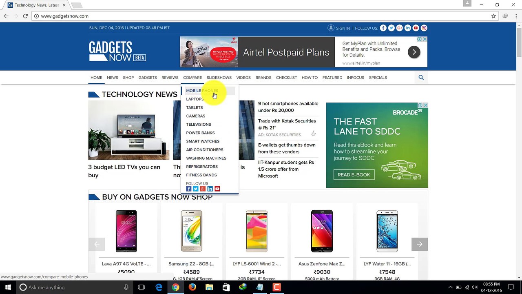Open Windows Start menu
The width and height of the screenshot is (522, 294).
coord(8,287)
